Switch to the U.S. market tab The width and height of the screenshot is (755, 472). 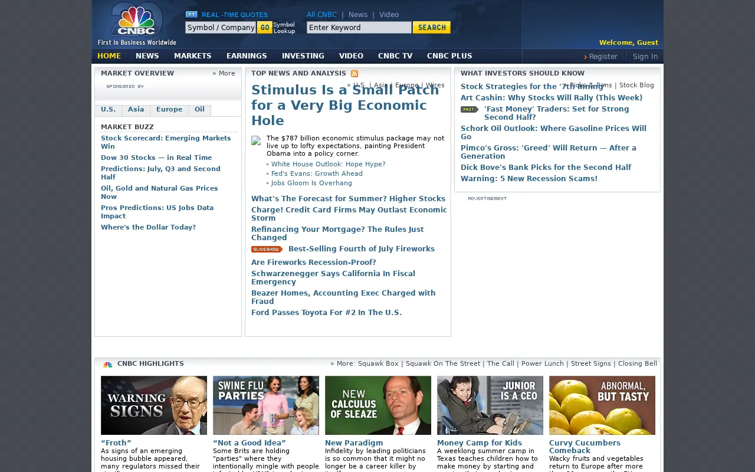109,110
